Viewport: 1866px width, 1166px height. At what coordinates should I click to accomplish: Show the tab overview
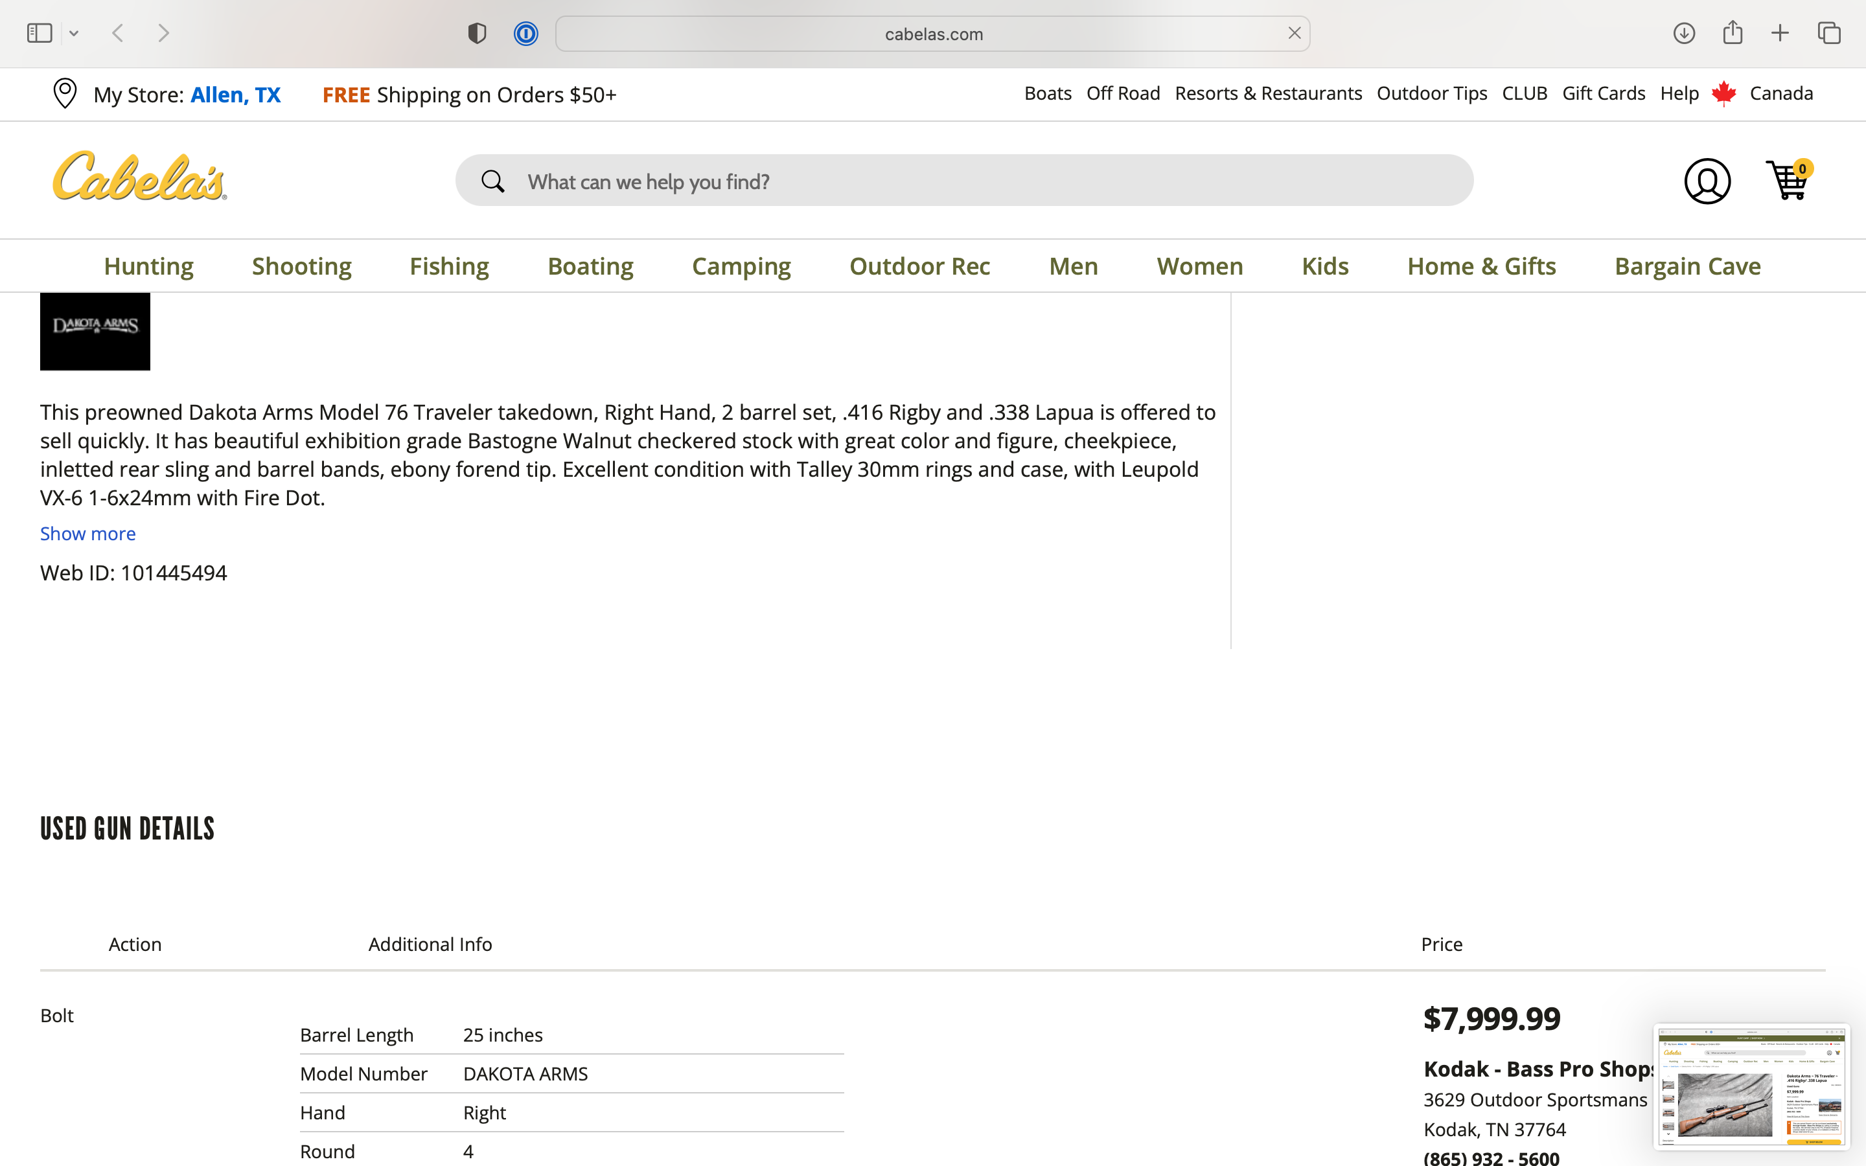(x=1829, y=33)
